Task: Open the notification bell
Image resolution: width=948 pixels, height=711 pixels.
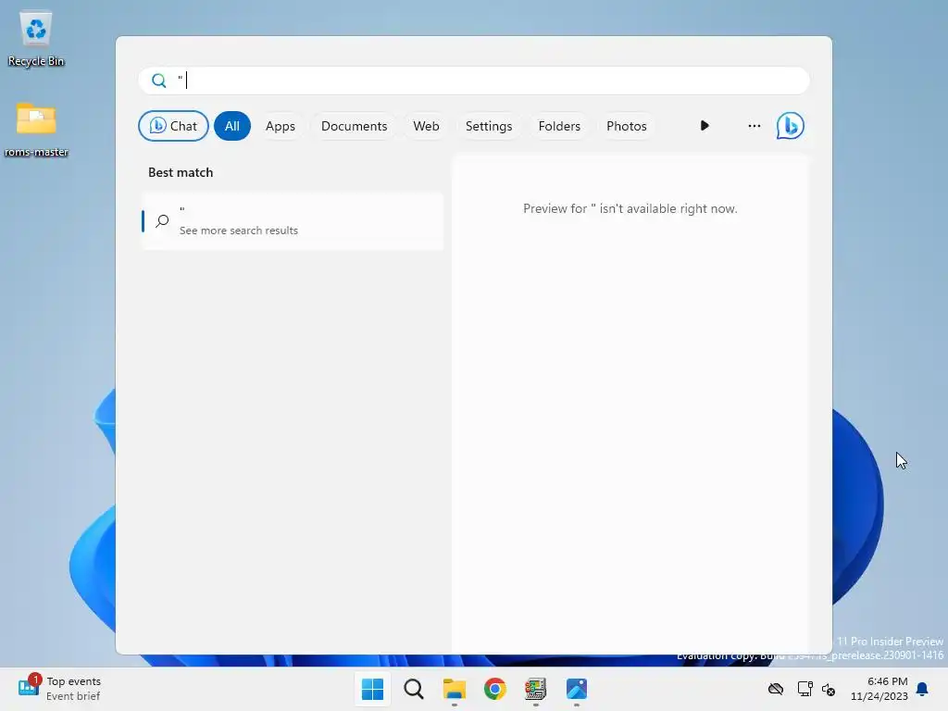Action: pyautogui.click(x=923, y=689)
